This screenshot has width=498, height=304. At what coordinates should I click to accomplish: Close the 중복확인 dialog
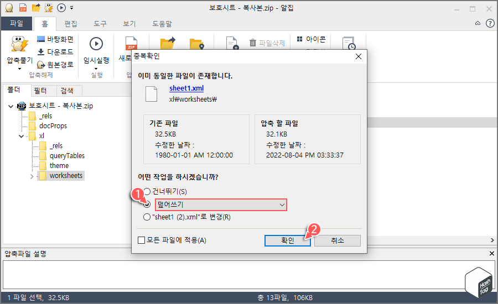pos(359,56)
